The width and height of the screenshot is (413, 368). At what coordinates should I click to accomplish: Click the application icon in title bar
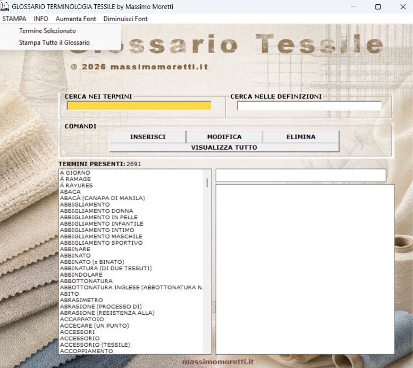click(x=5, y=6)
